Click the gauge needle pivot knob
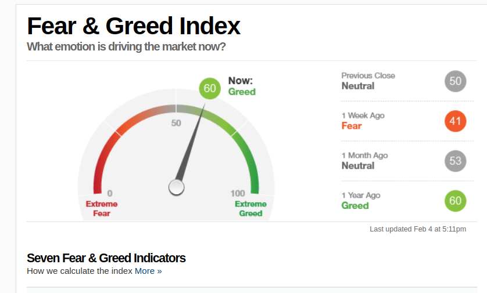Screen dimensions: 487x293 pos(177,187)
